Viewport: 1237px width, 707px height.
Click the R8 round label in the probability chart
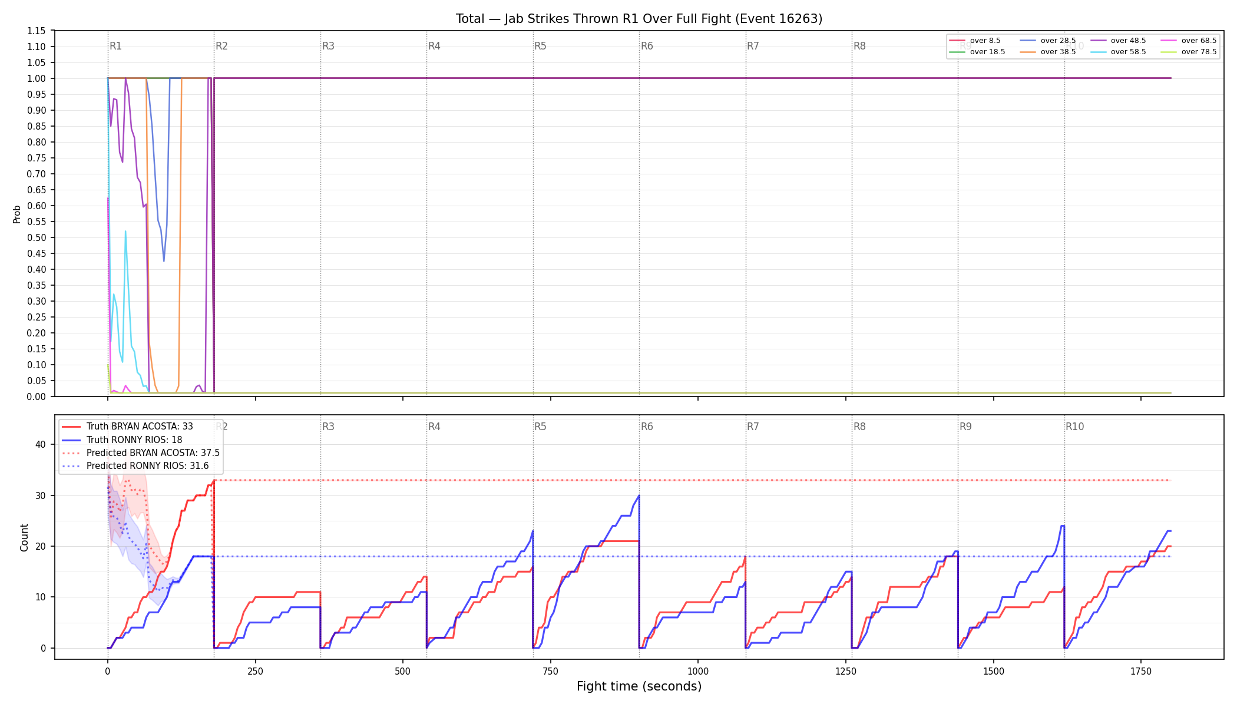pos(859,46)
